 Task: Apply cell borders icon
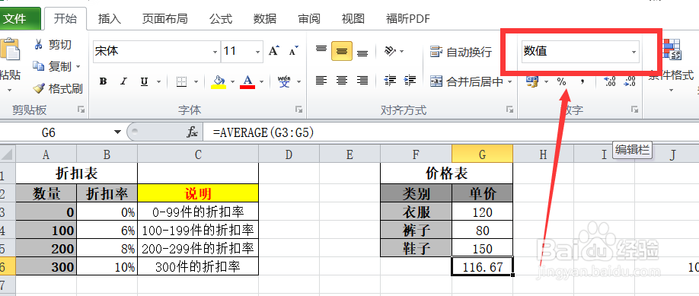[181, 81]
